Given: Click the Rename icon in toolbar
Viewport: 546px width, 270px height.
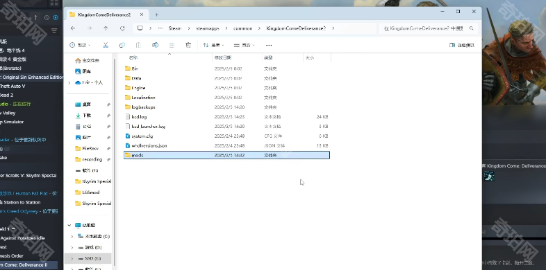Looking at the screenshot, I should click(x=156, y=45).
